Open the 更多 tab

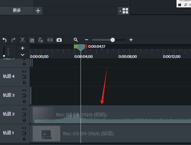(x=17, y=10)
